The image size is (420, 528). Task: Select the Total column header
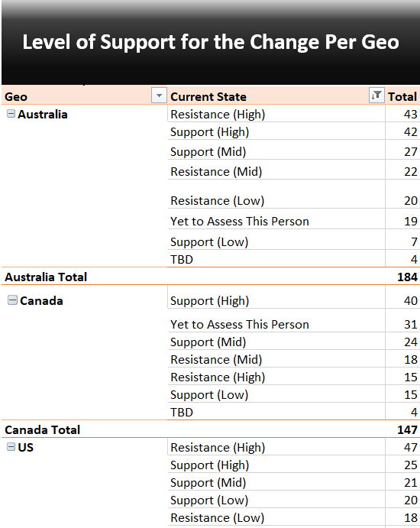402,96
